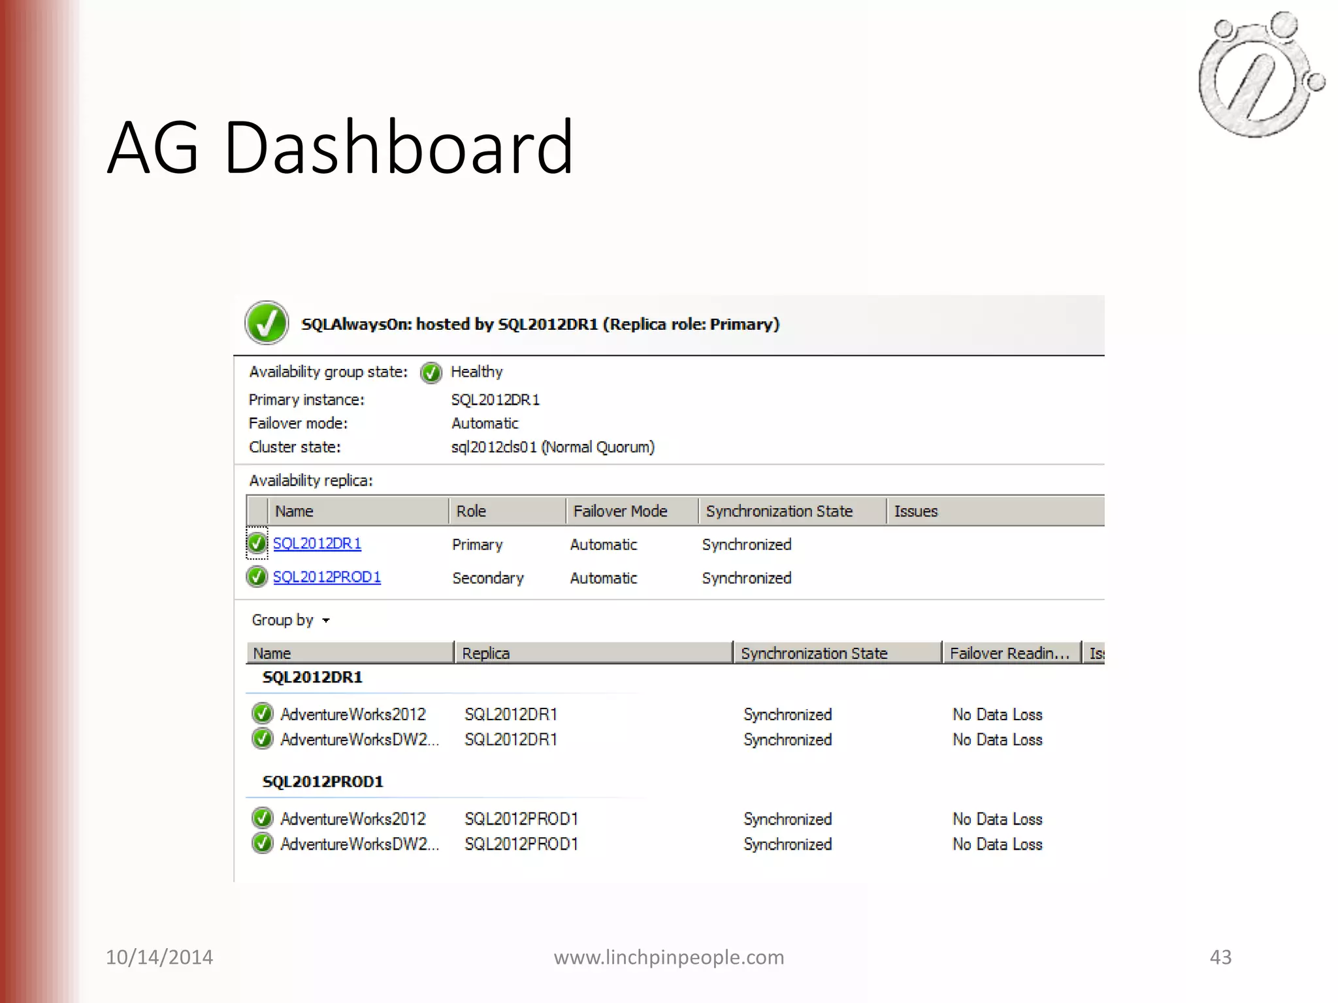The height and width of the screenshot is (1003, 1338).
Task: Click the status icon beside the SQL2012PROD1 replica link
Action: pyautogui.click(x=257, y=577)
